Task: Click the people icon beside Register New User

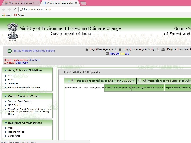Action: [x=163, y=49]
